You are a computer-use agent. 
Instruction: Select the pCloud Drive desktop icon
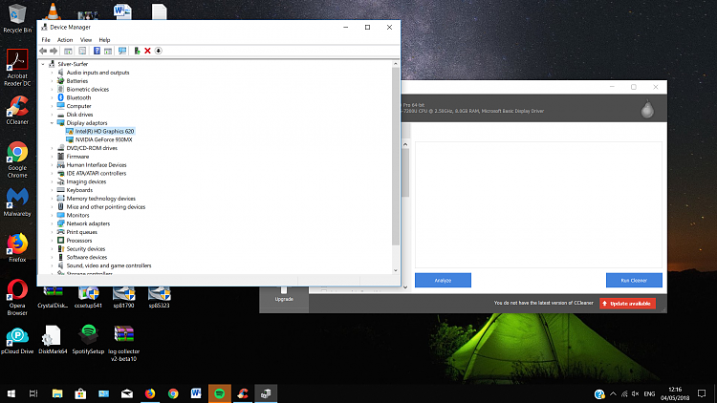pyautogui.click(x=17, y=341)
